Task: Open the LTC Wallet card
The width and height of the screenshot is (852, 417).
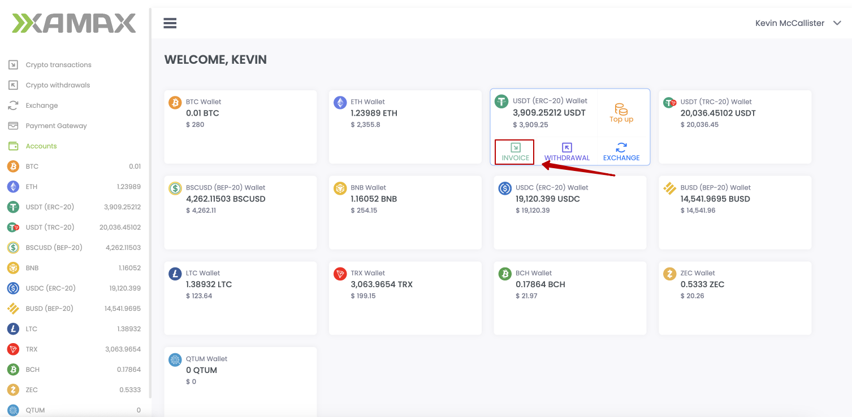Action: 240,299
